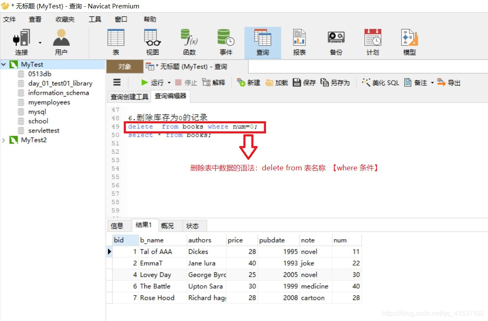Collapse the MyTest connection node
This screenshot has width=488, height=321.
[4, 65]
